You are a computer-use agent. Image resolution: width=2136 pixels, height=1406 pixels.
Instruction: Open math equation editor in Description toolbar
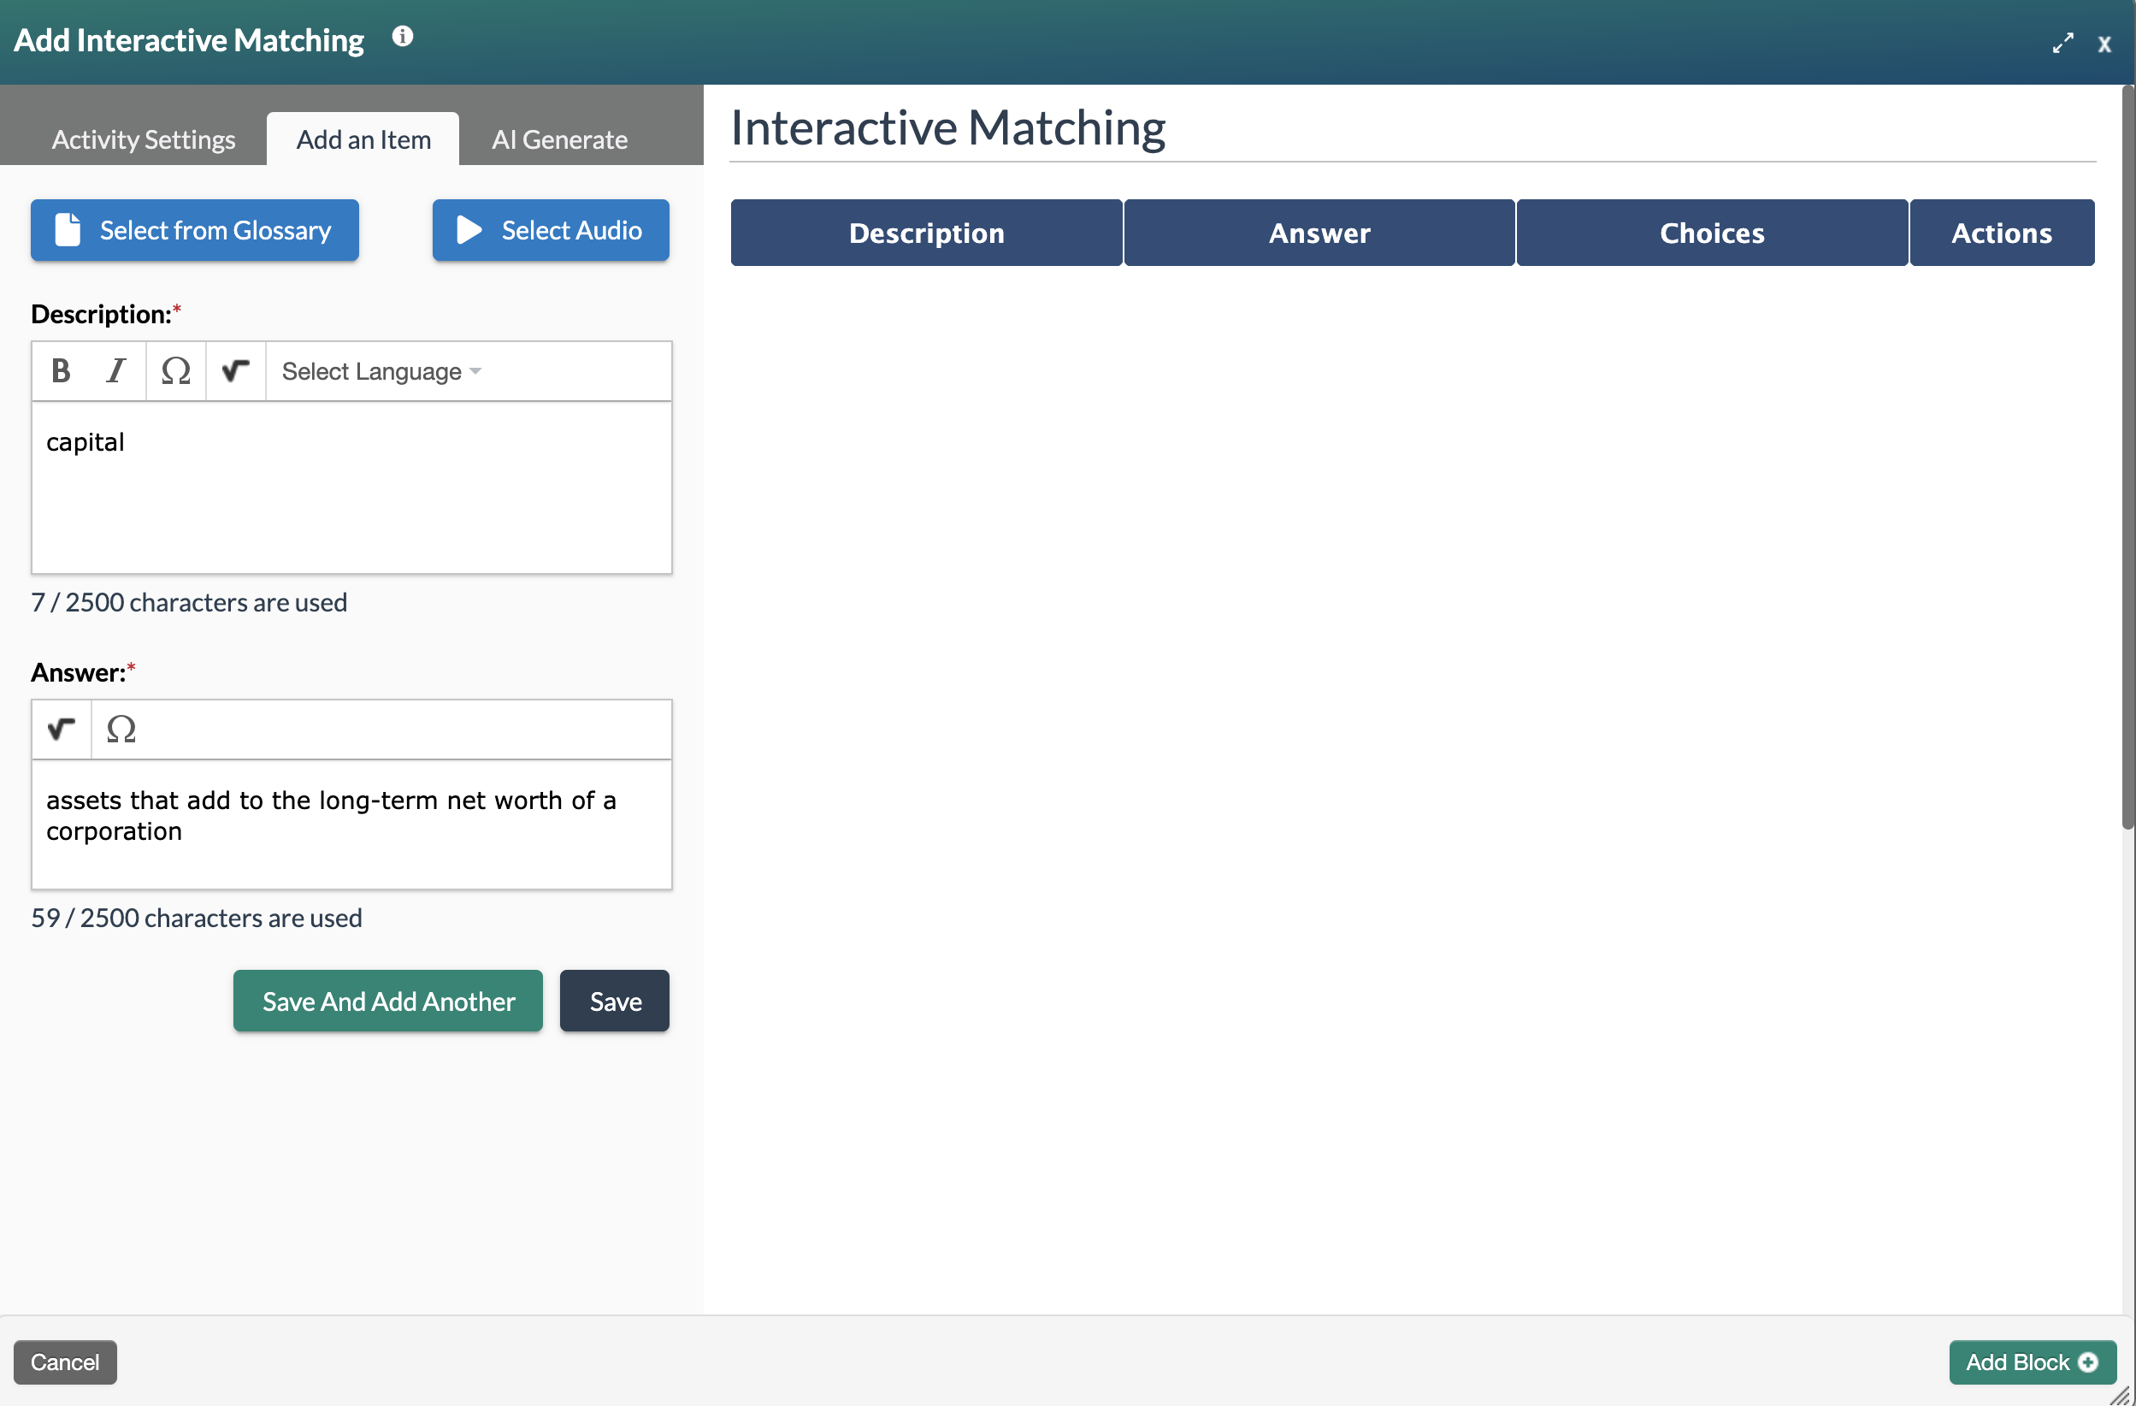coord(235,371)
